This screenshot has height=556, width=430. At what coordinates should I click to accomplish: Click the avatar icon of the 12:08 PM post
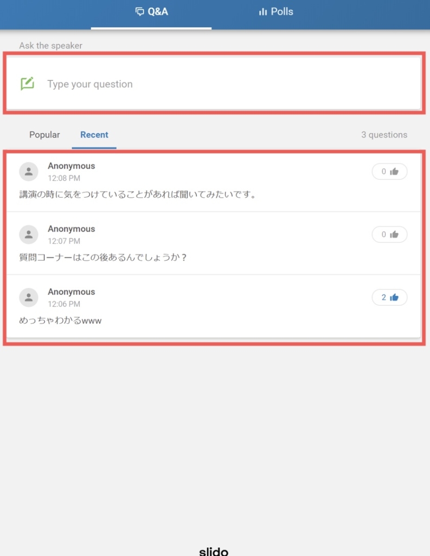click(x=29, y=172)
